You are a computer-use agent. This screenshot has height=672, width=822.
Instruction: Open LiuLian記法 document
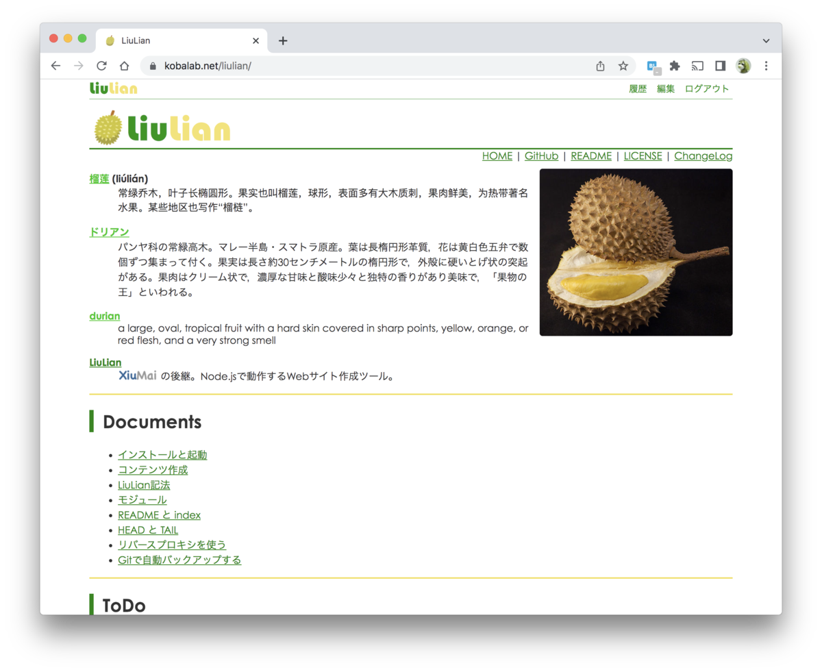[x=144, y=485]
